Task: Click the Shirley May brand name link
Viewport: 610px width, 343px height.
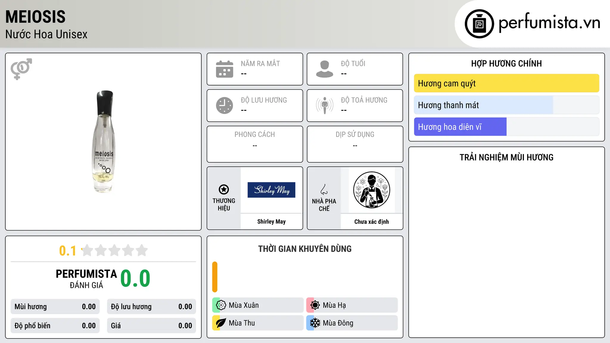Action: 271,222
